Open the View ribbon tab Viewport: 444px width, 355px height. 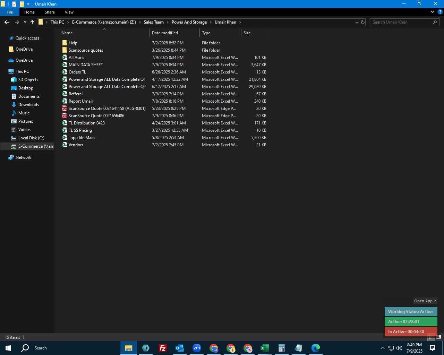click(x=69, y=12)
